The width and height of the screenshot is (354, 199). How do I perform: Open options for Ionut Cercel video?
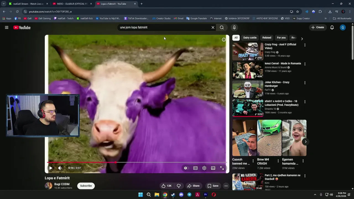point(305,64)
